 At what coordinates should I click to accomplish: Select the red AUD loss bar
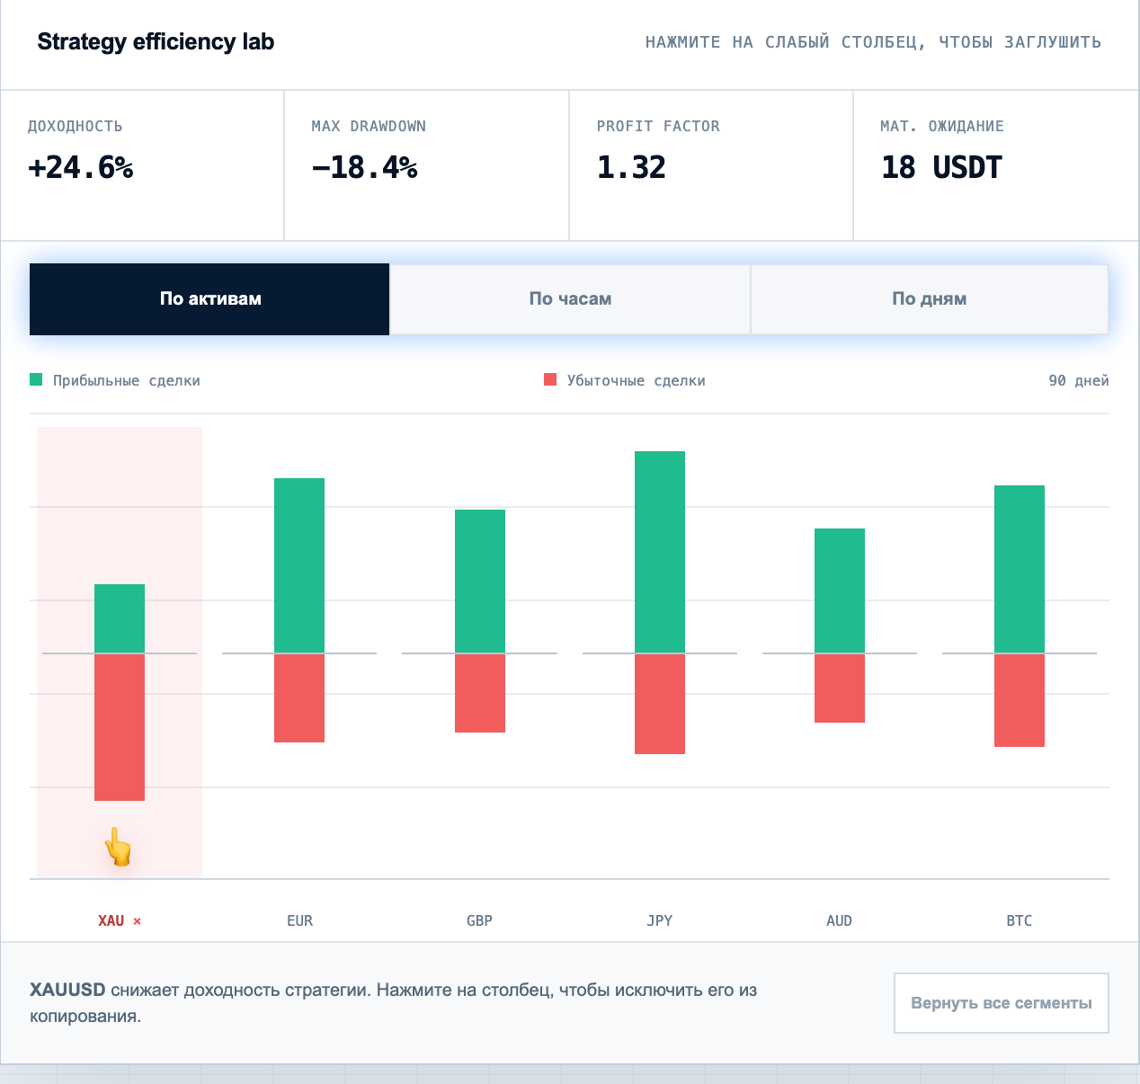coord(840,689)
